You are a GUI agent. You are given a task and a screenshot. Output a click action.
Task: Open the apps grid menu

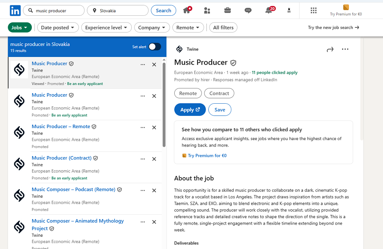[313, 10]
